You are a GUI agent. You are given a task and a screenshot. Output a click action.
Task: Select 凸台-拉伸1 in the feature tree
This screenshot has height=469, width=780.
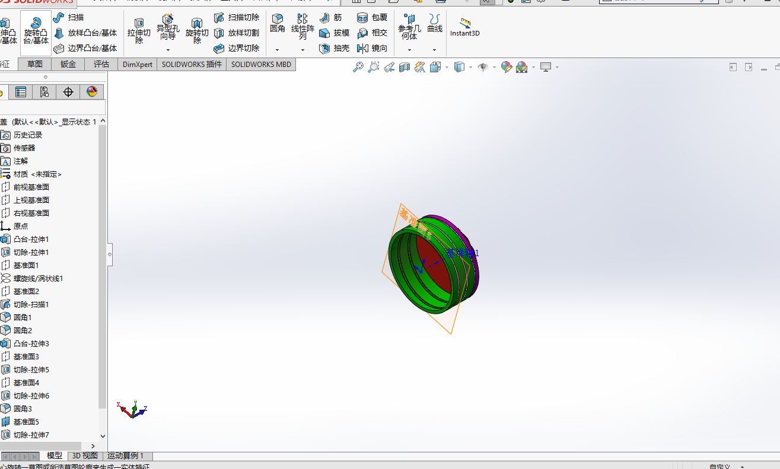coord(31,239)
